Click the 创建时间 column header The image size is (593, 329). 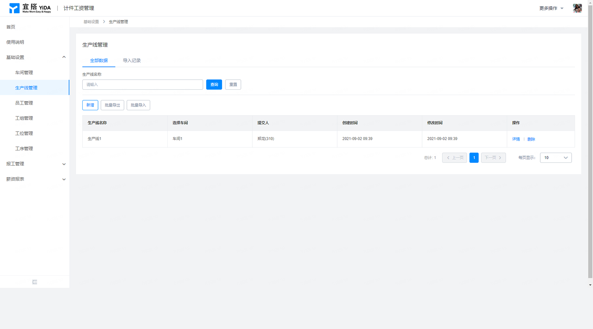pyautogui.click(x=379, y=123)
